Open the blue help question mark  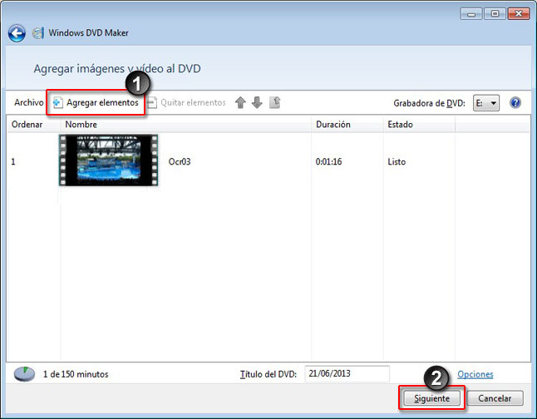click(515, 102)
